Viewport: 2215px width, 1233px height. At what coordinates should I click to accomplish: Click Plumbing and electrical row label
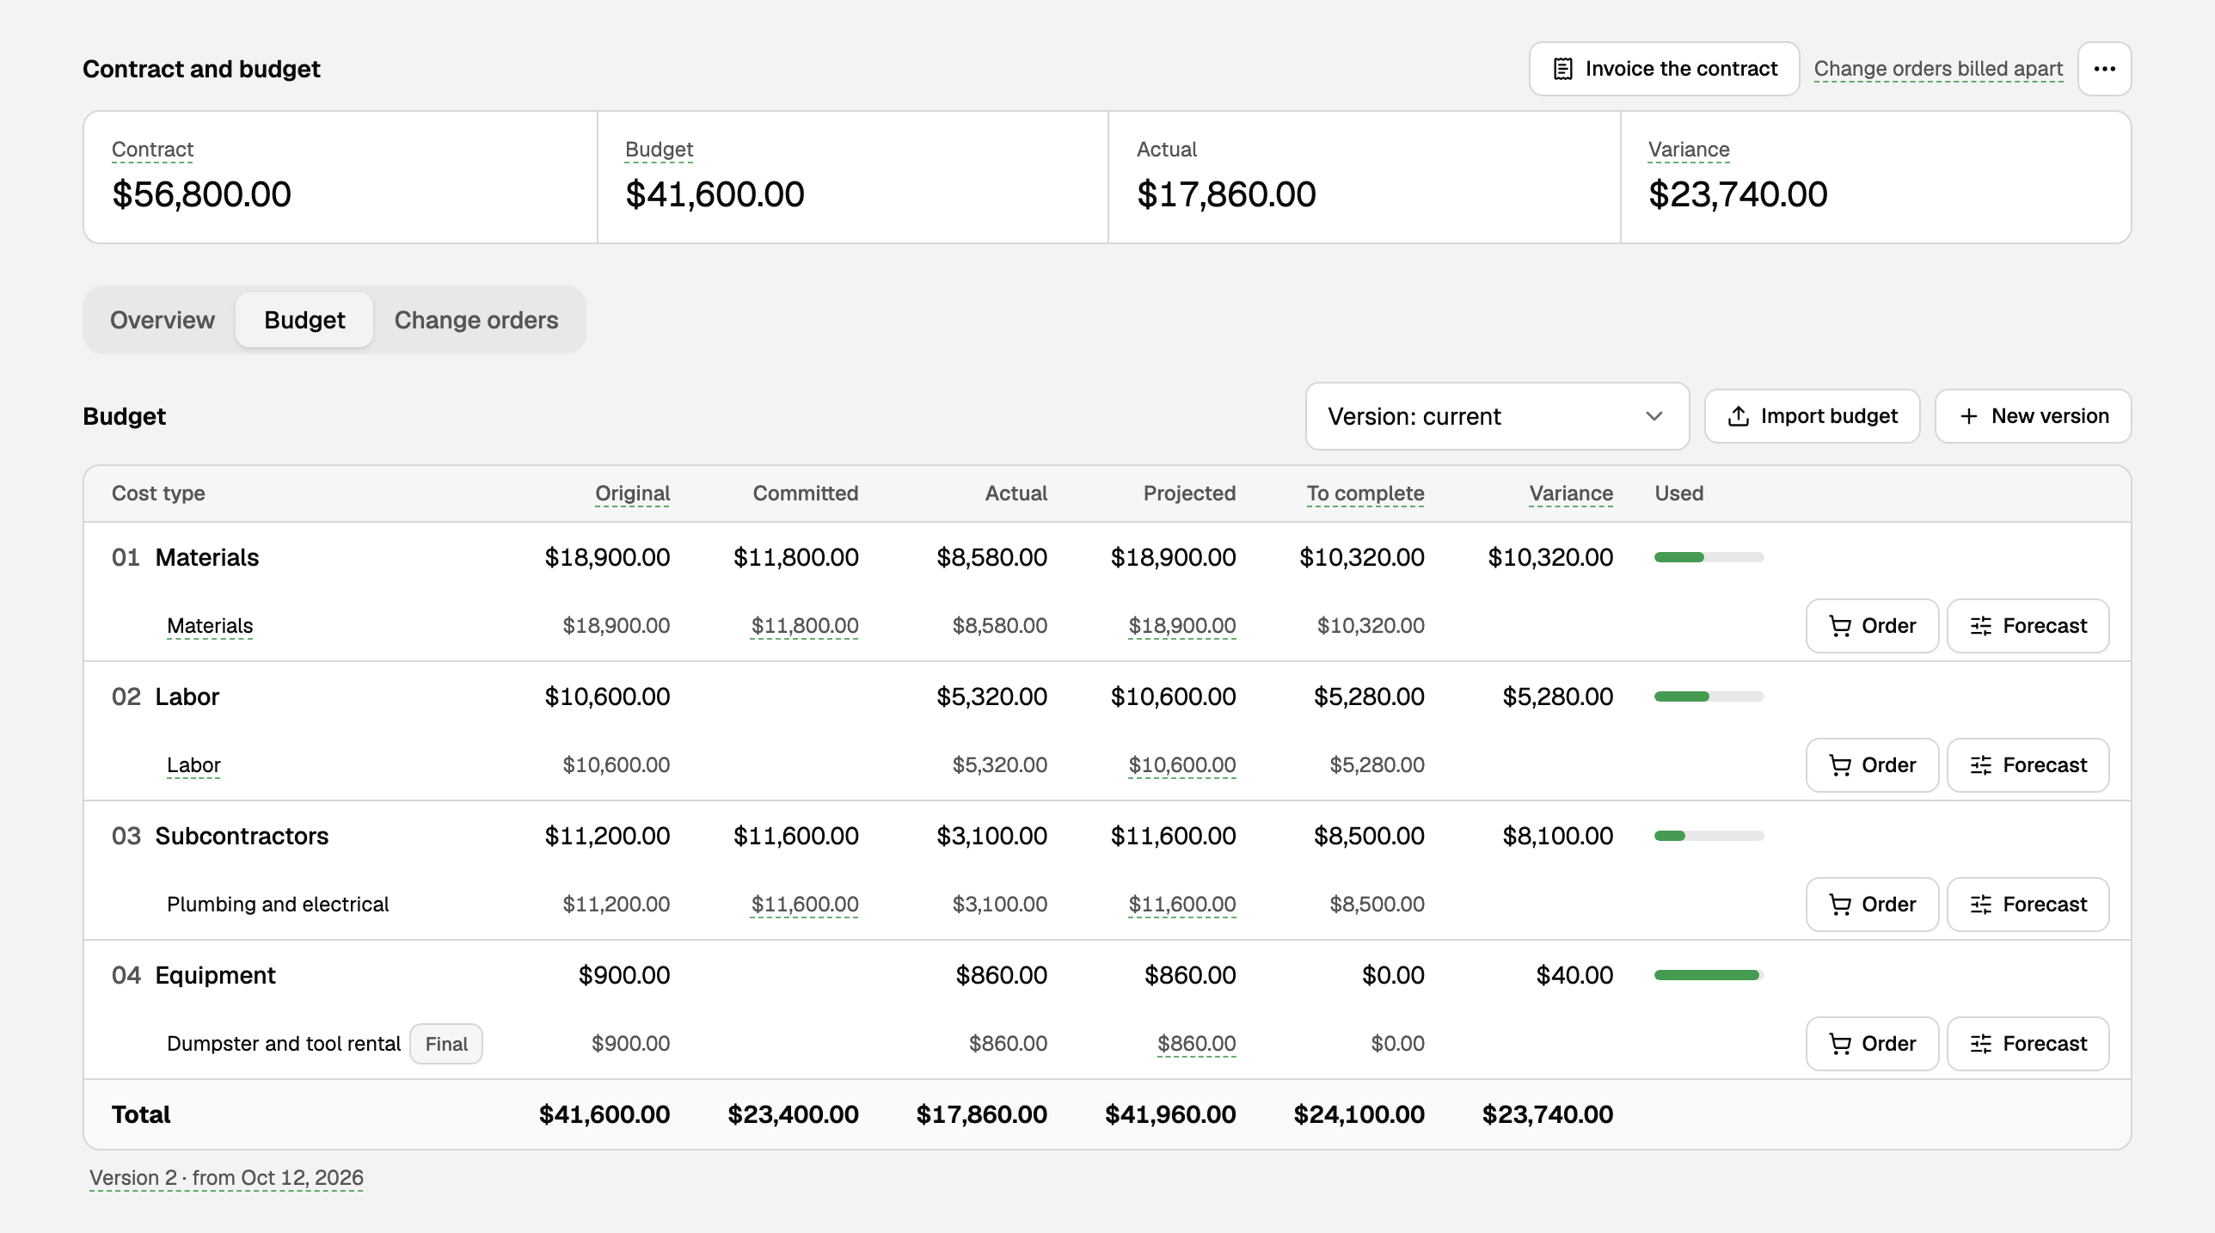tap(278, 905)
